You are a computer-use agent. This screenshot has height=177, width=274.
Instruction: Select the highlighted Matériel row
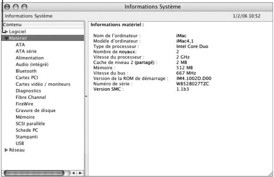(x=42, y=38)
